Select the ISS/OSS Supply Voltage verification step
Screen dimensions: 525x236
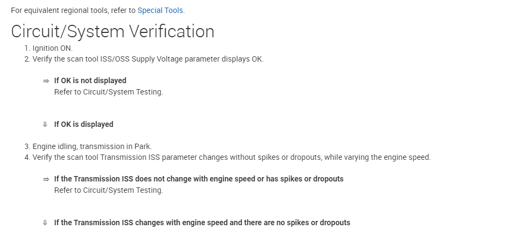pos(148,59)
